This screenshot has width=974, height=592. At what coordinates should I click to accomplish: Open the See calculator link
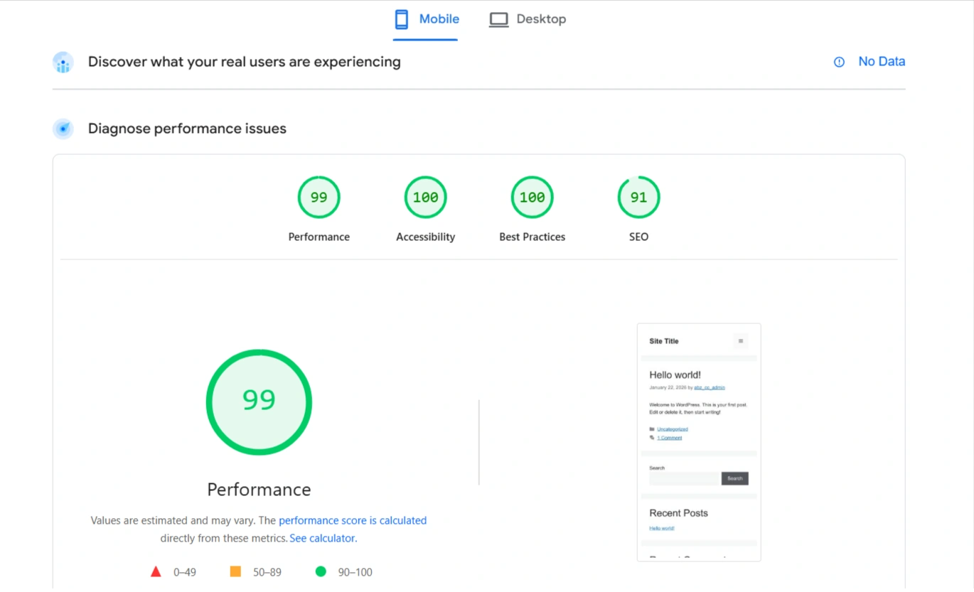(x=322, y=538)
